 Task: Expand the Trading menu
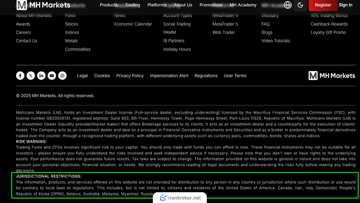point(132,5)
